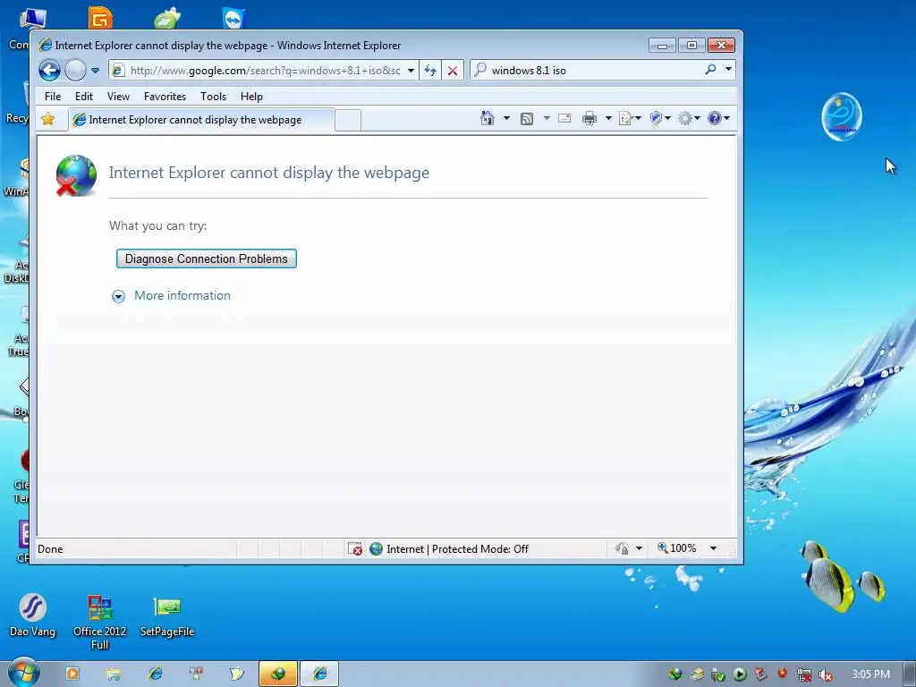Select the SetPageFile desktop icon
This screenshot has height=687, width=916.
click(167, 616)
